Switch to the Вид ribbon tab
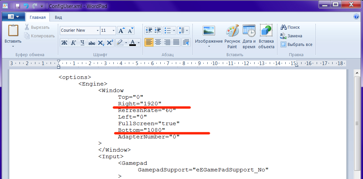 point(58,18)
